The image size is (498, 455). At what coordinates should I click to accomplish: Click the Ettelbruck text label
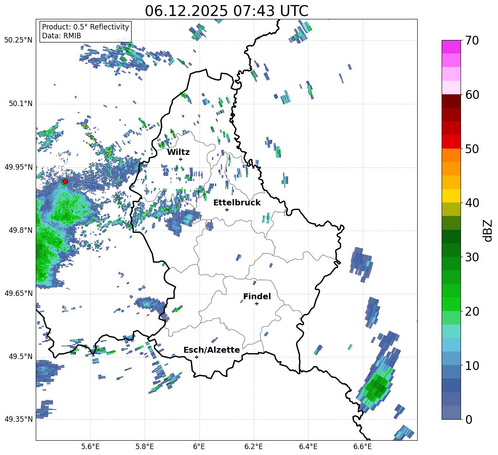coord(237,202)
